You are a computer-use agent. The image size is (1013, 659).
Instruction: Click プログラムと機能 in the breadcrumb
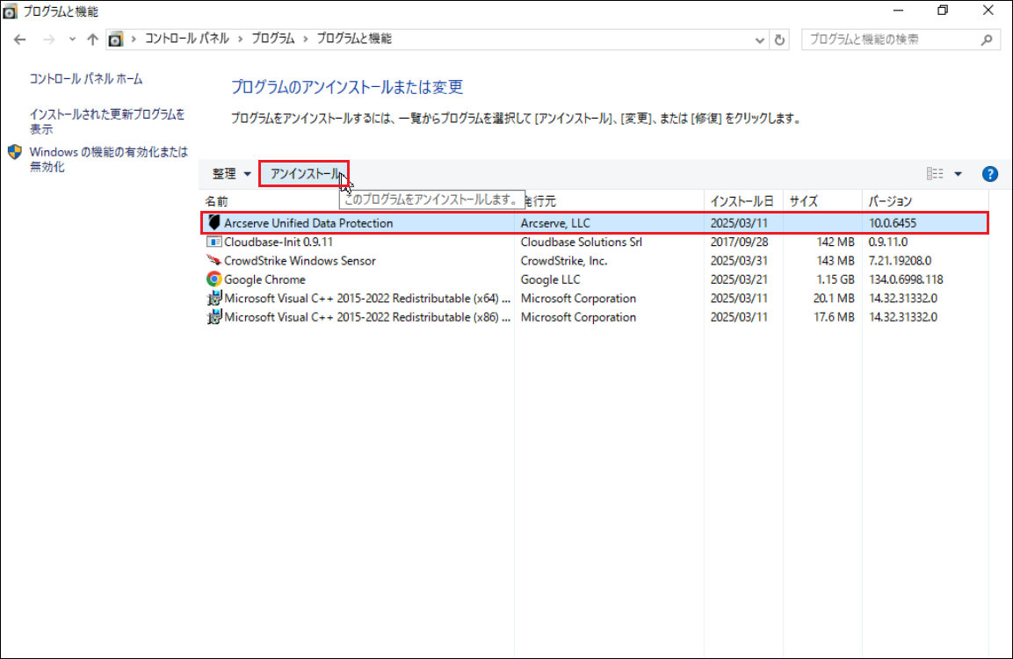(354, 39)
